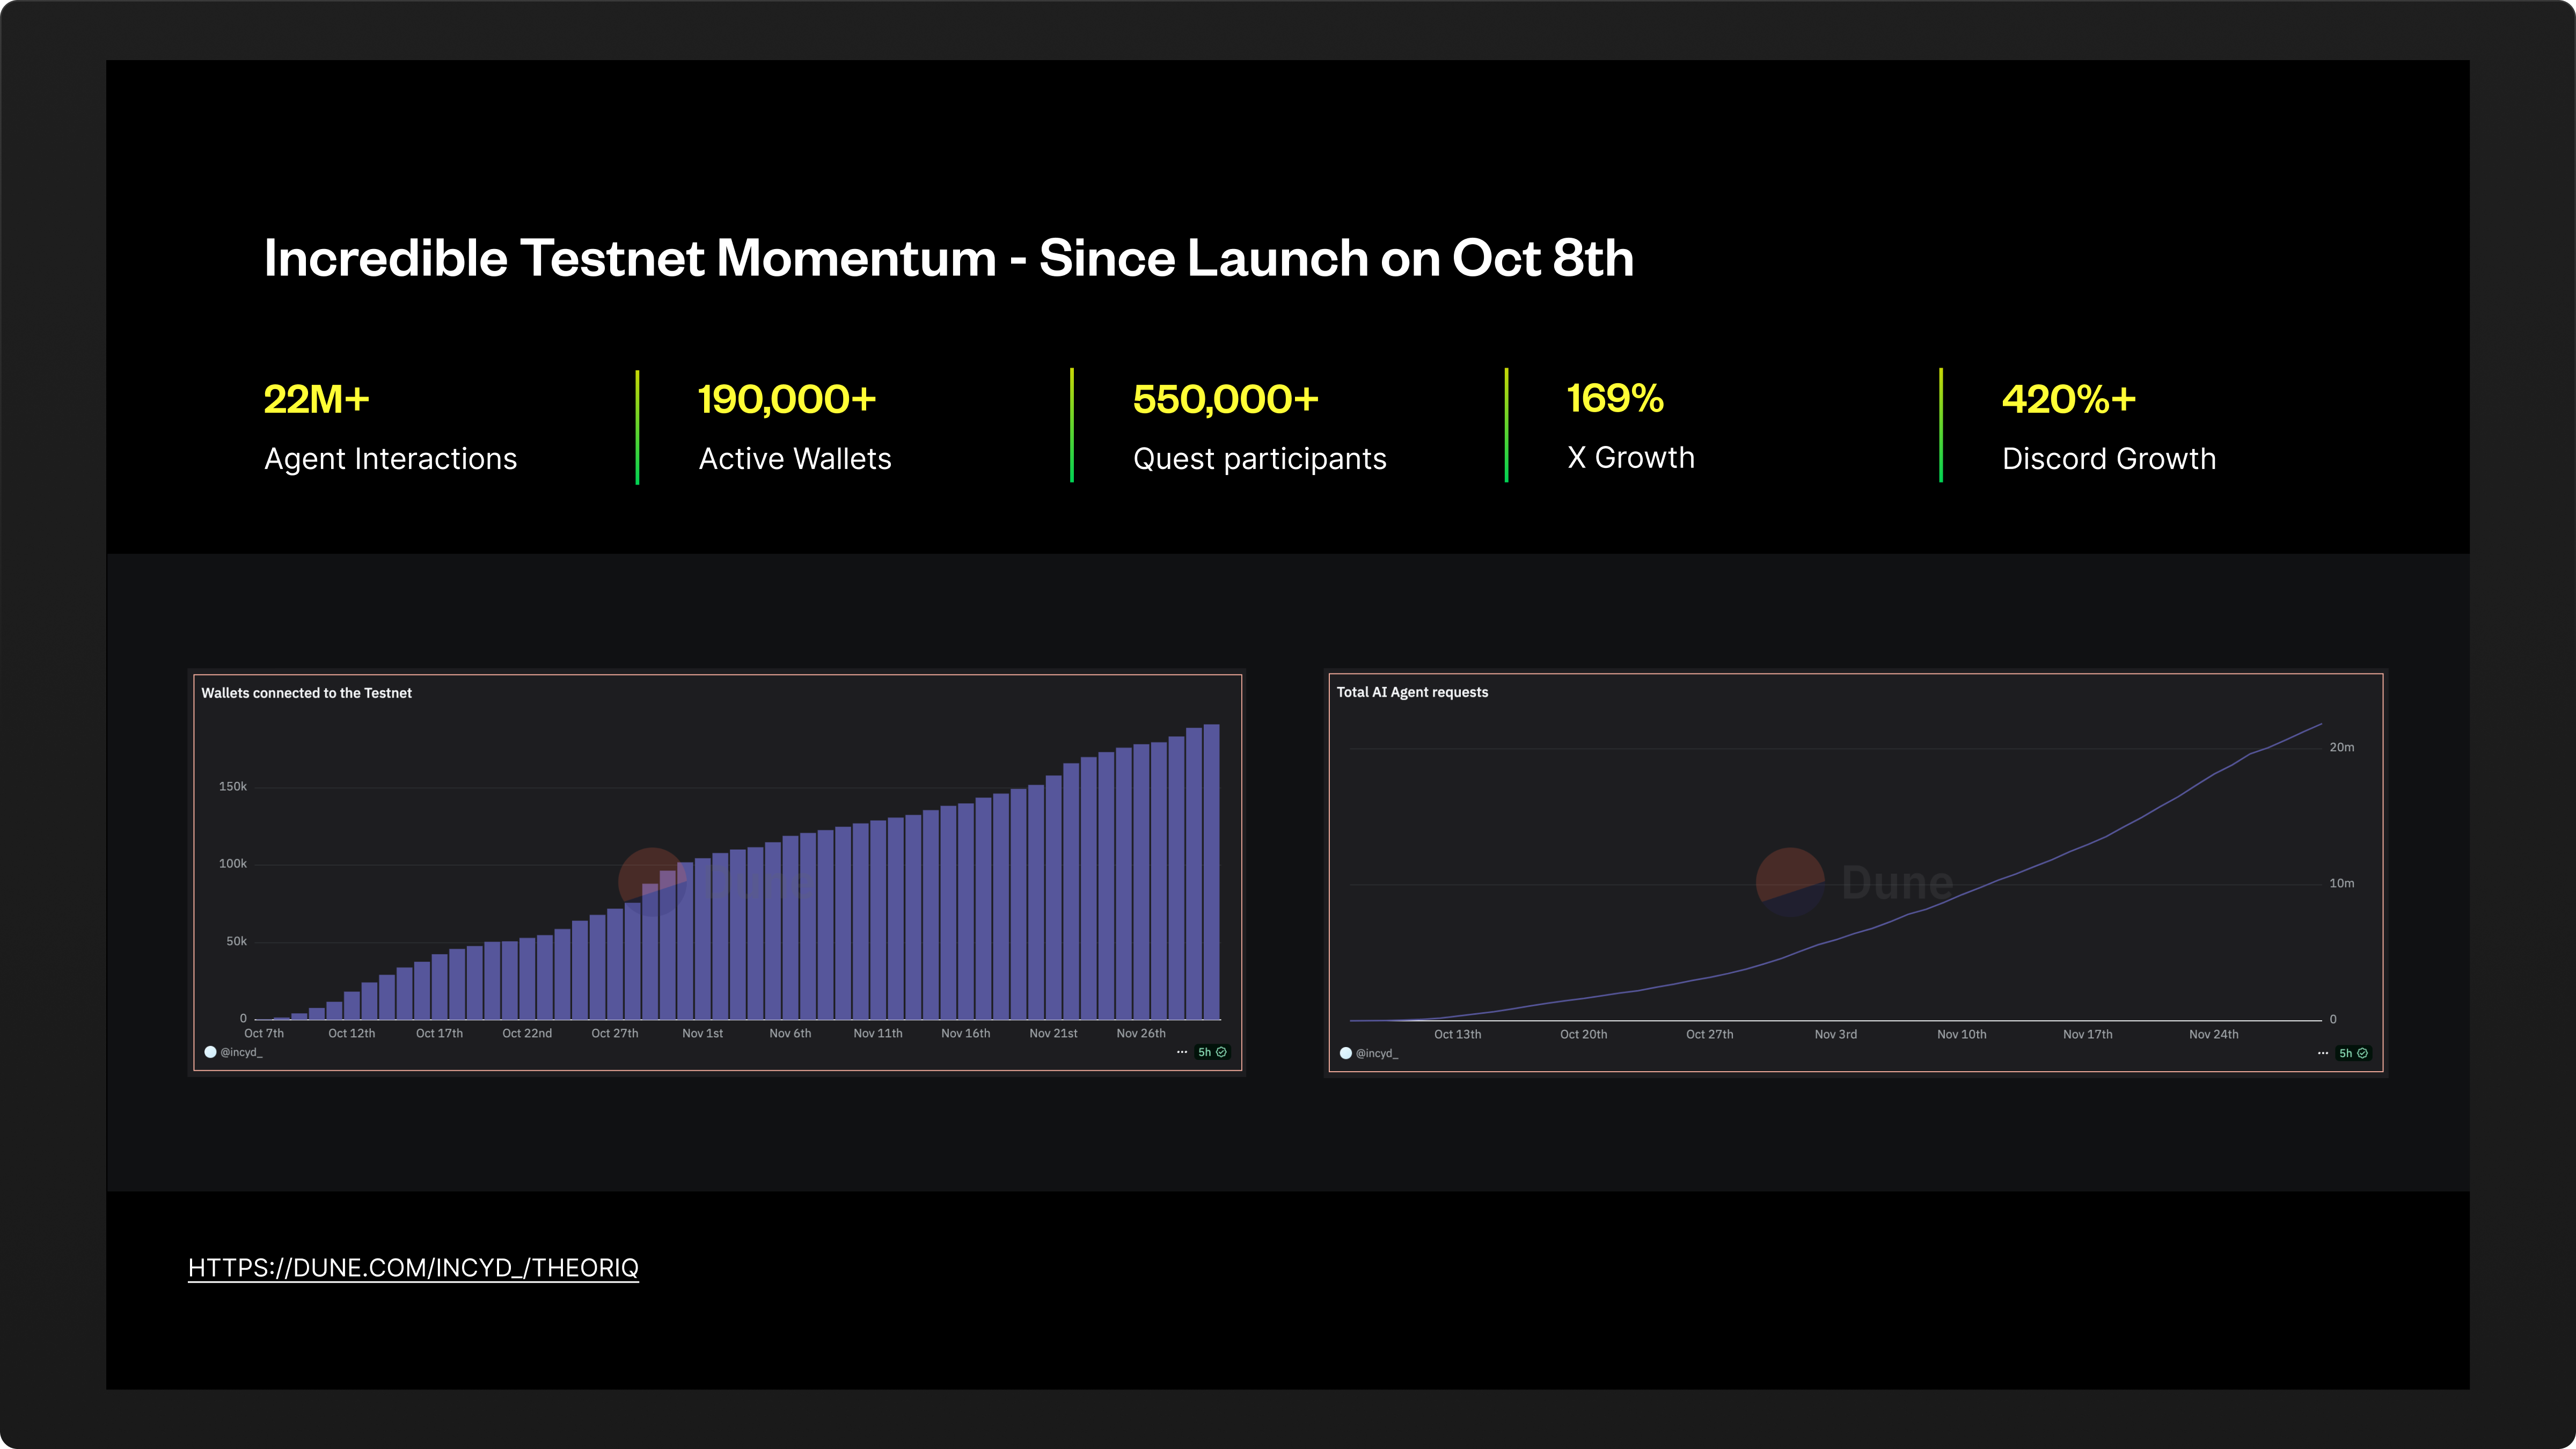Screen dimensions: 2576x1449
Task: Click the 420%+ statistic value
Action: click(x=2069, y=399)
